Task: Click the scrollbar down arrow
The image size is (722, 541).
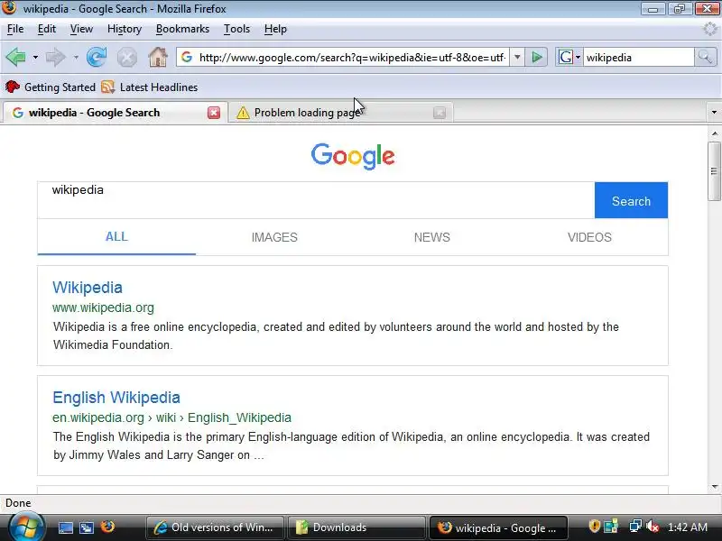Action: coord(715,487)
